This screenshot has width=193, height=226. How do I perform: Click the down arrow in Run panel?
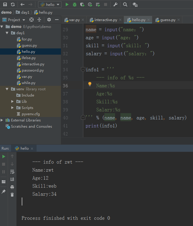pos(12,164)
